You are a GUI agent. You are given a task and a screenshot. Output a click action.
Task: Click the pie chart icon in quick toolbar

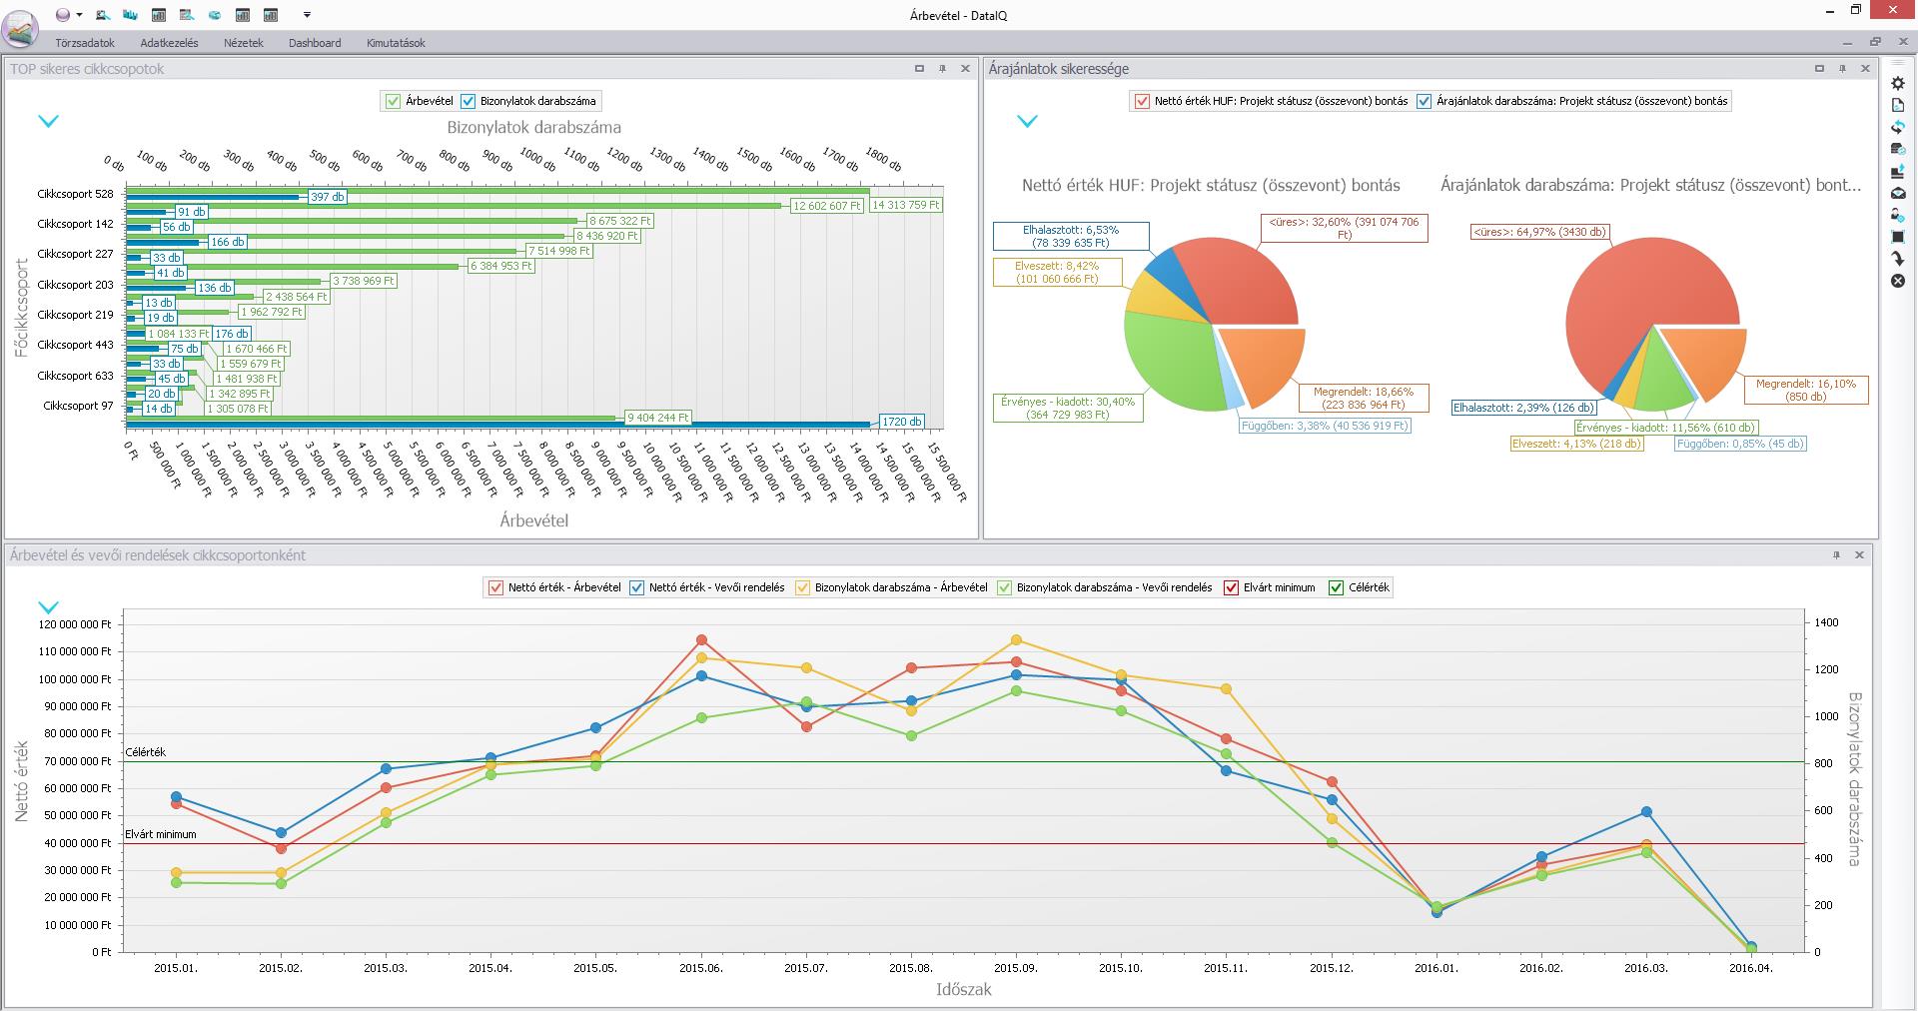(214, 15)
